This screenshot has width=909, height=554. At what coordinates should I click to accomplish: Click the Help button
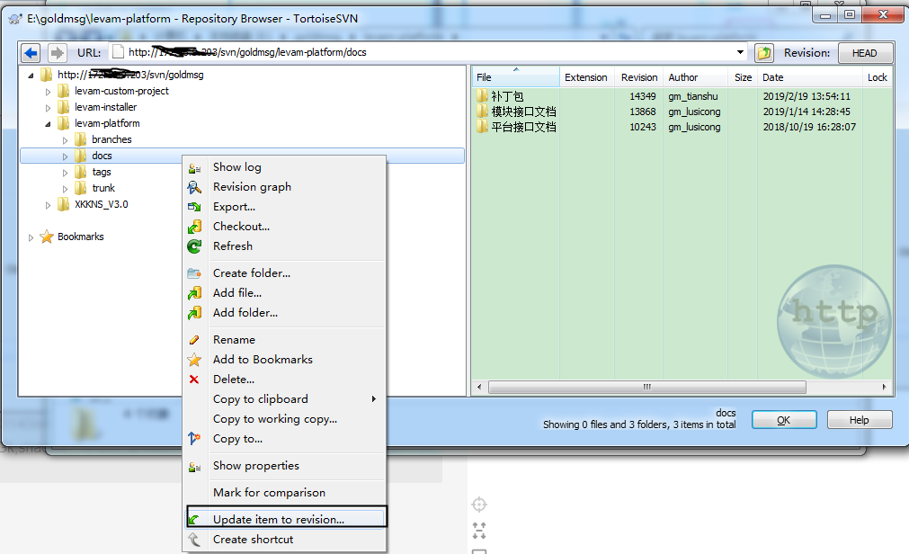[860, 420]
